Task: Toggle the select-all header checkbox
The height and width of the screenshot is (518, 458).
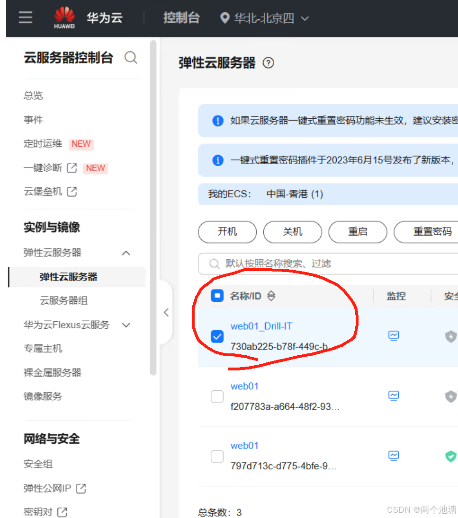Action: click(x=217, y=296)
